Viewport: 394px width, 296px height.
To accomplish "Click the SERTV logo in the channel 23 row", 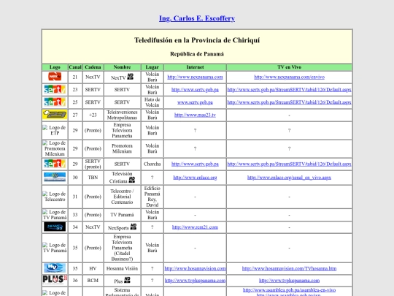I will point(55,89).
